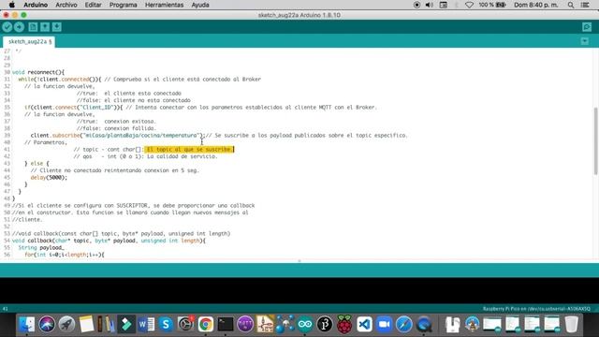Click the 'void callback' definition on line 54
The image size is (599, 337).
(x=109, y=241)
